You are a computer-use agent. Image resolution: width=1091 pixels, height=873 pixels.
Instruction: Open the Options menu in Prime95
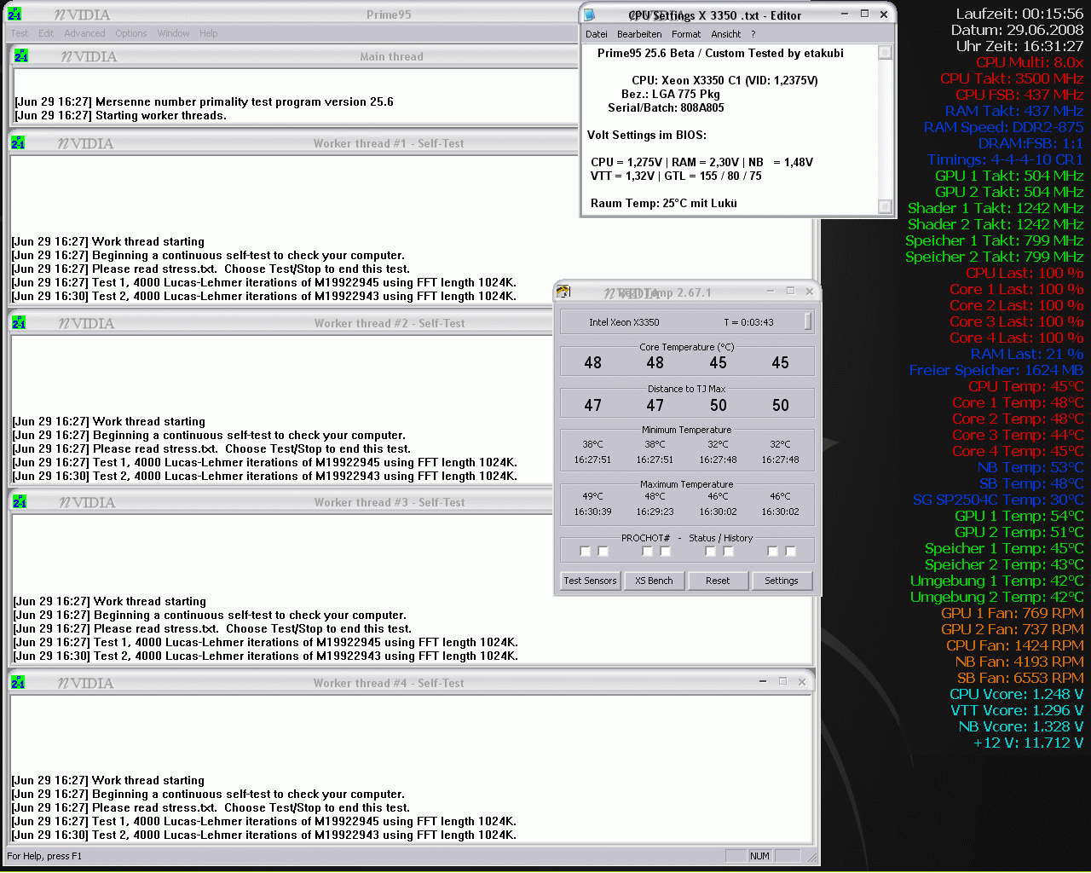click(131, 33)
